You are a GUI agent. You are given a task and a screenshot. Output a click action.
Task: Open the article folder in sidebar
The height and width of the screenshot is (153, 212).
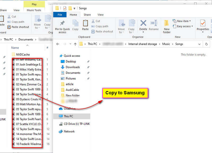tap(67, 84)
